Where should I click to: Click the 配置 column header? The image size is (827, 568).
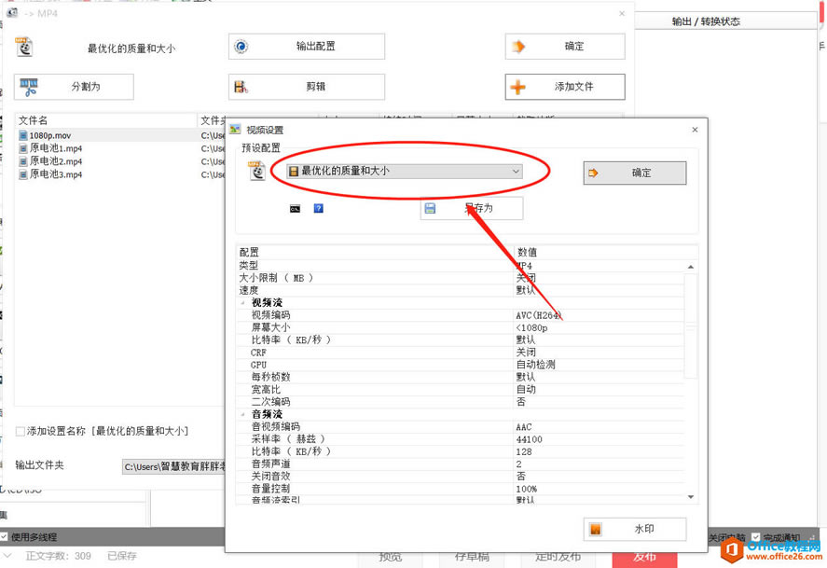pos(375,252)
